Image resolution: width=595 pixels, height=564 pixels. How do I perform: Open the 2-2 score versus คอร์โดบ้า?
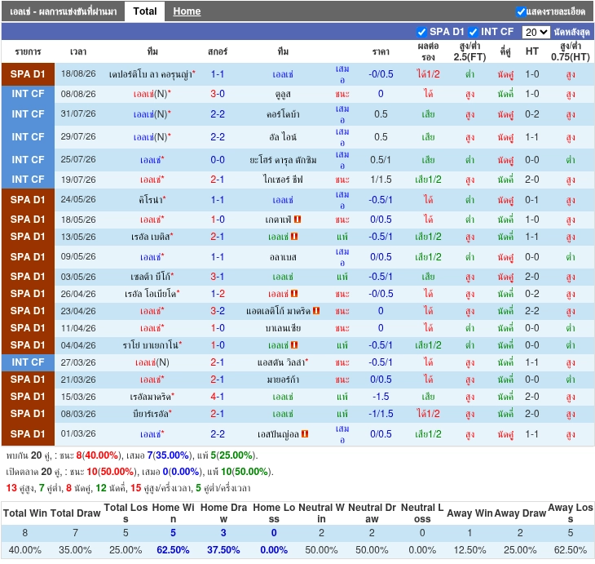tap(218, 114)
